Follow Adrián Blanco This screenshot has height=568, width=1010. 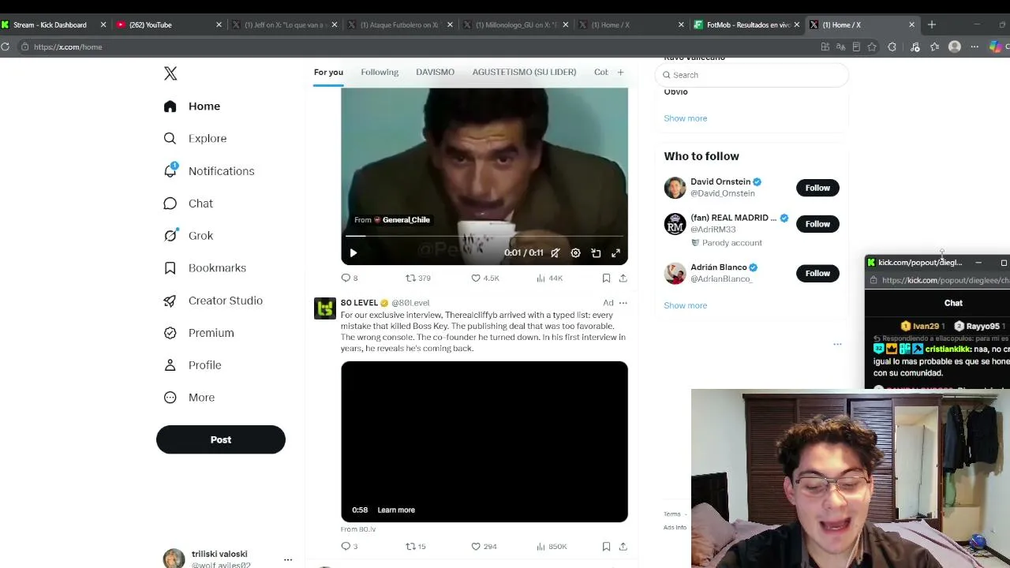[x=817, y=273]
